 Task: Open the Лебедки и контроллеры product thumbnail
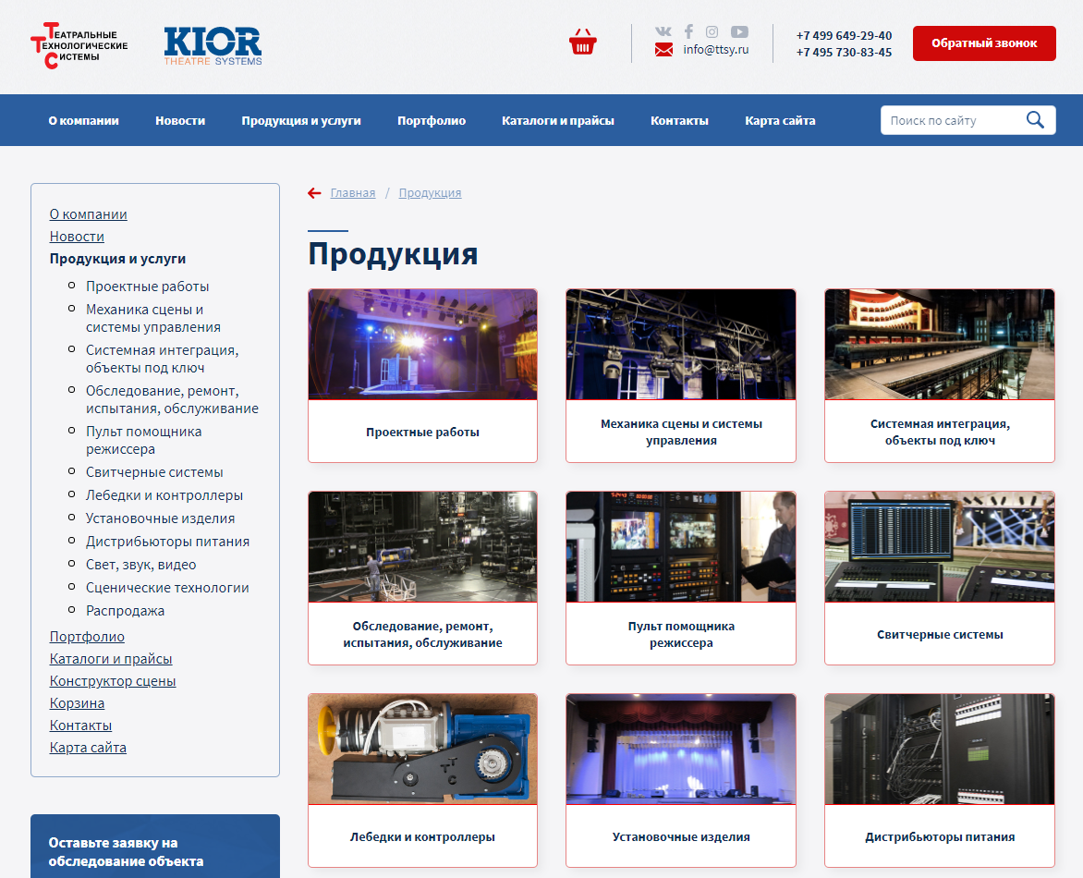422,749
